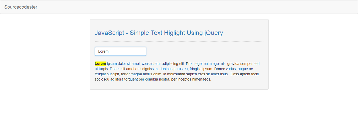Click the blank white area below the panel
The image size is (358, 135).
tap(179, 112)
